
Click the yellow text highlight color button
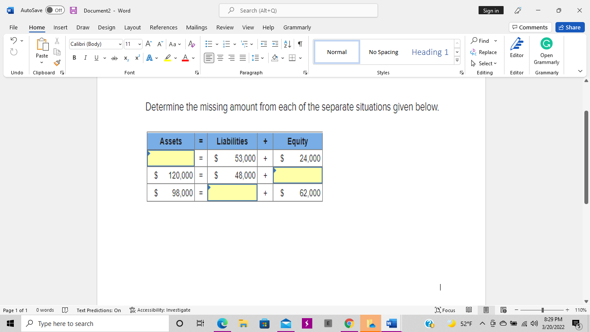[x=168, y=58]
